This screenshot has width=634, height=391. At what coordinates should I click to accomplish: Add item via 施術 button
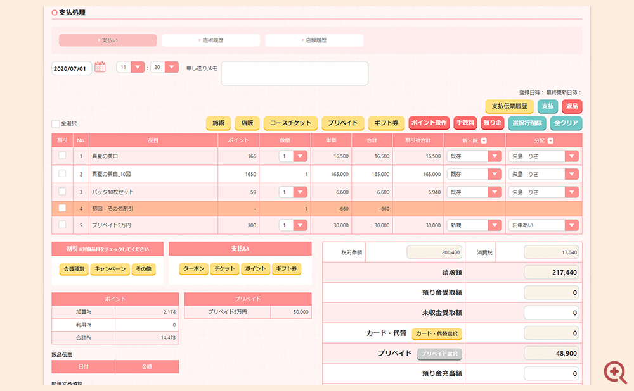pos(218,123)
